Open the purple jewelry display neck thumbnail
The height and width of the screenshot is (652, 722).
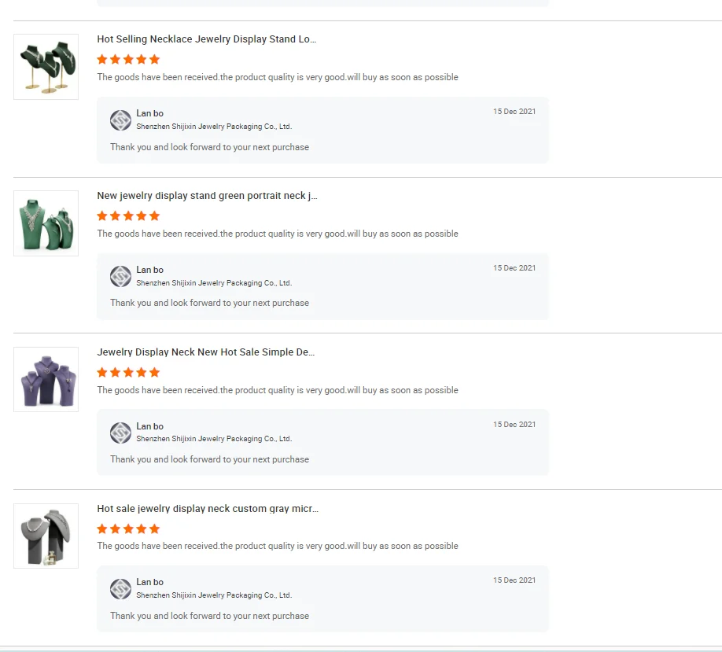pos(46,380)
